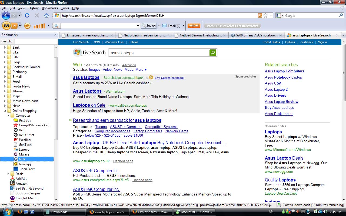Viewport: 346px width, 216px height.
Task: Open the HAPPY HOUR PREMIUM banner
Action: 232,26
